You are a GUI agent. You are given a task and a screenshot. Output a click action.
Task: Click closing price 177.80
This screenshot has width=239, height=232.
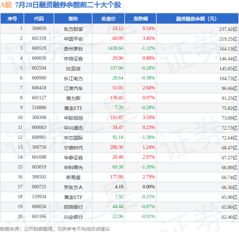coord(117,177)
